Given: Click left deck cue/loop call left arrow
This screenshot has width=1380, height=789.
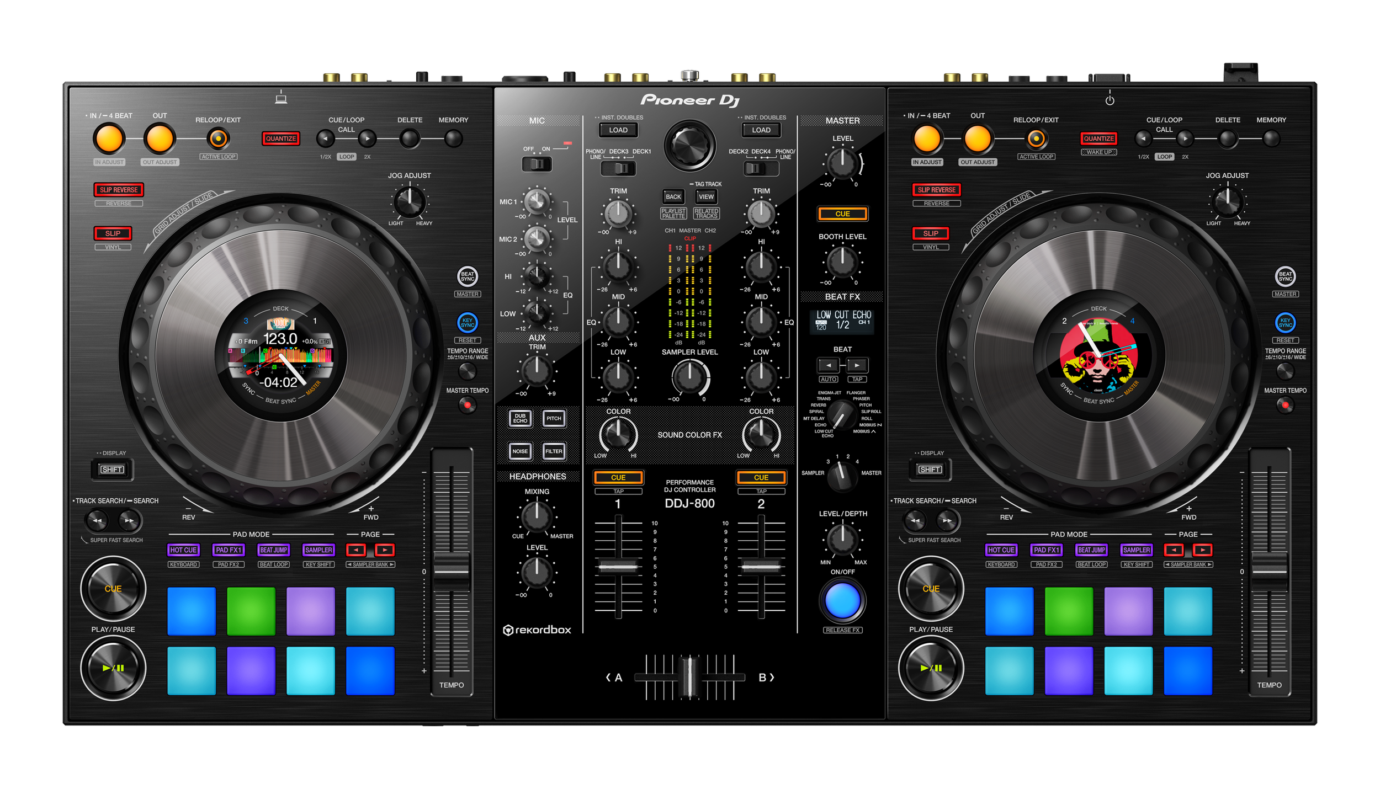Looking at the screenshot, I should tap(325, 138).
